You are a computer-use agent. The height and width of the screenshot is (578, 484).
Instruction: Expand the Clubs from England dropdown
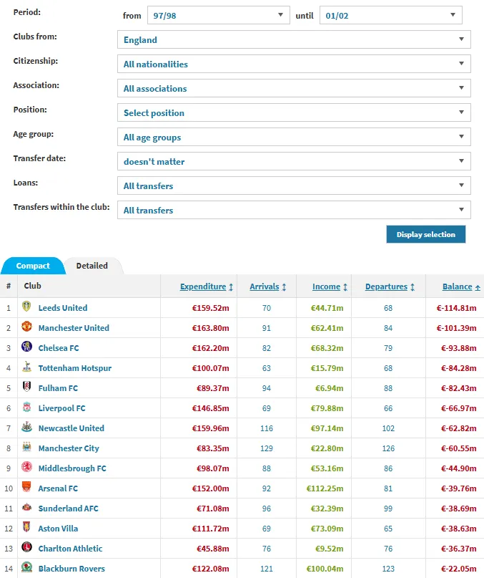tap(294, 40)
